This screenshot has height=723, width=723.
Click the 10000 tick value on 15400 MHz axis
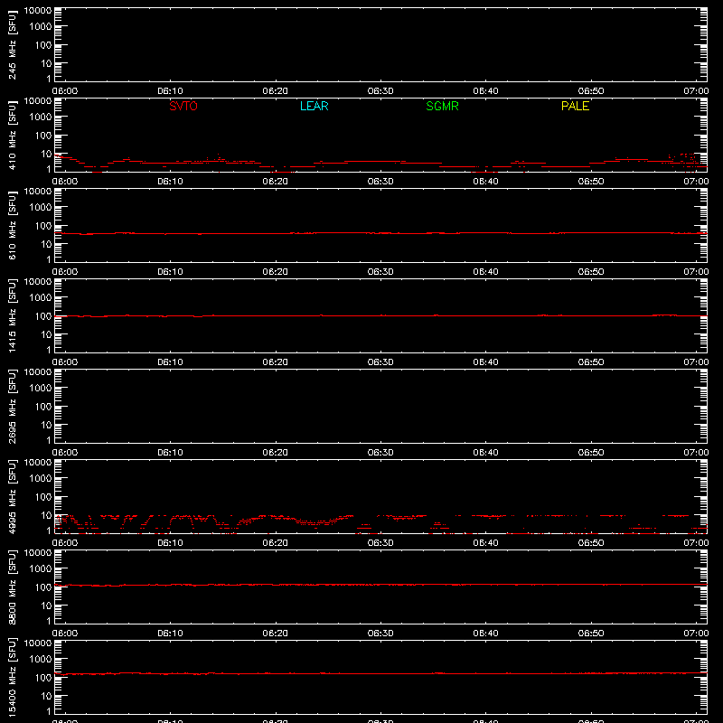38,643
